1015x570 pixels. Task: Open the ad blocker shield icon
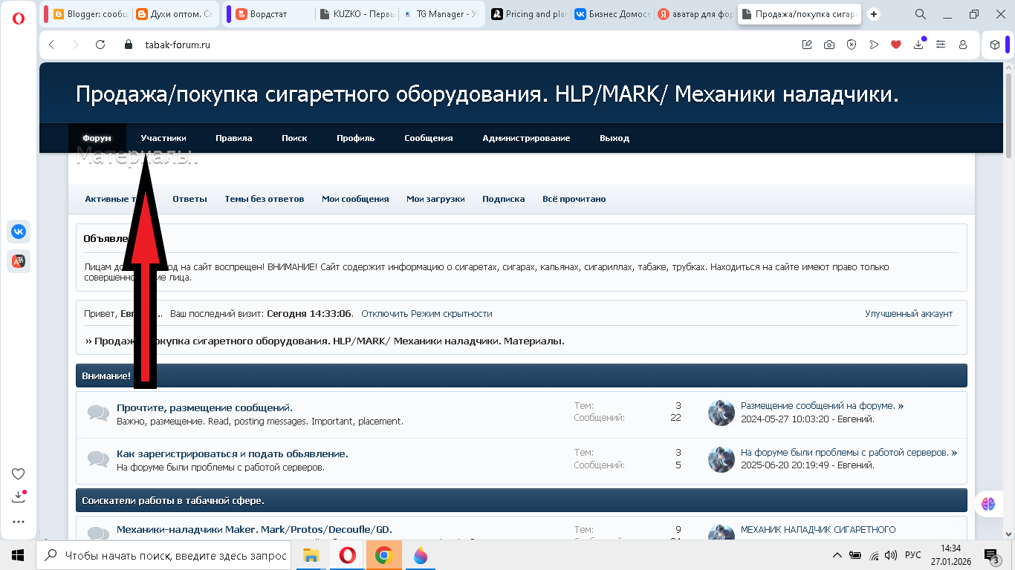pyautogui.click(x=852, y=45)
